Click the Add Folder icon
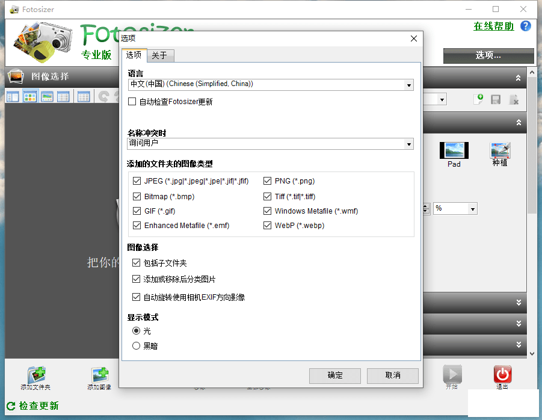The height and width of the screenshot is (420, 542). click(x=36, y=375)
